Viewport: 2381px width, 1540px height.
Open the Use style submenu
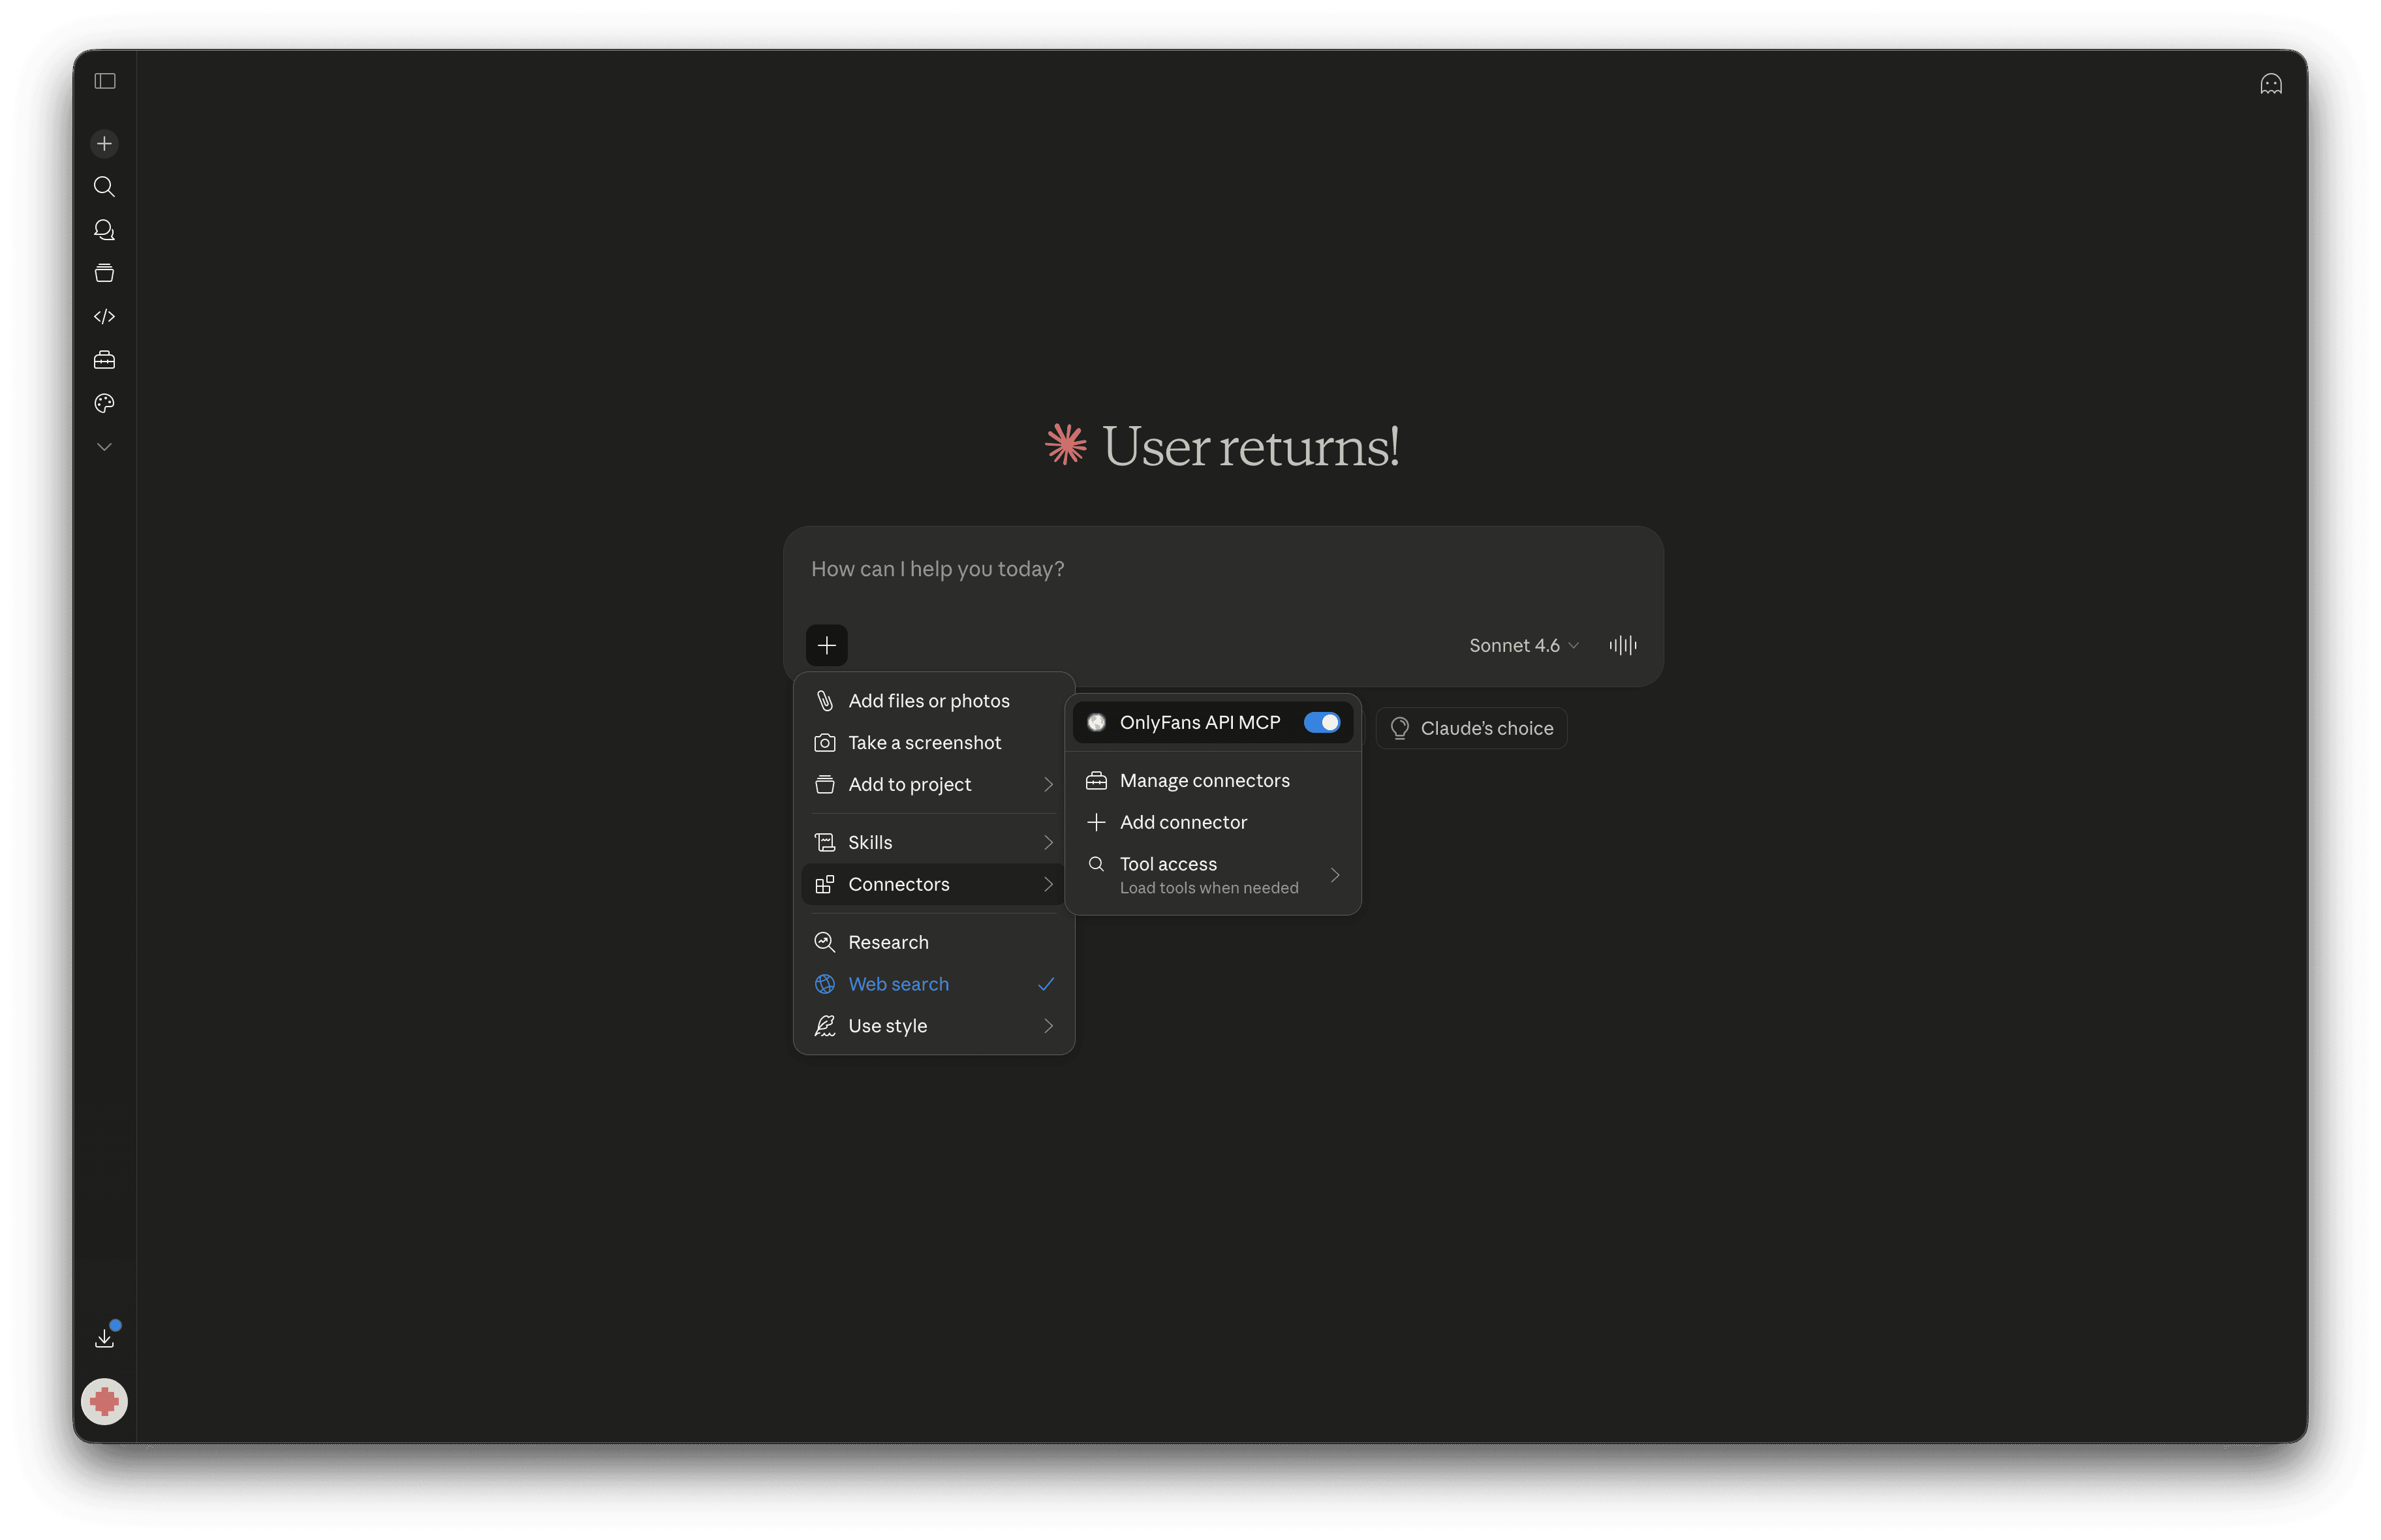click(933, 1027)
